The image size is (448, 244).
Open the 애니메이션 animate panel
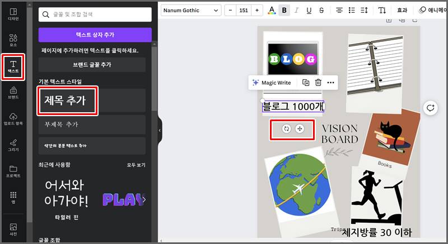click(x=432, y=10)
